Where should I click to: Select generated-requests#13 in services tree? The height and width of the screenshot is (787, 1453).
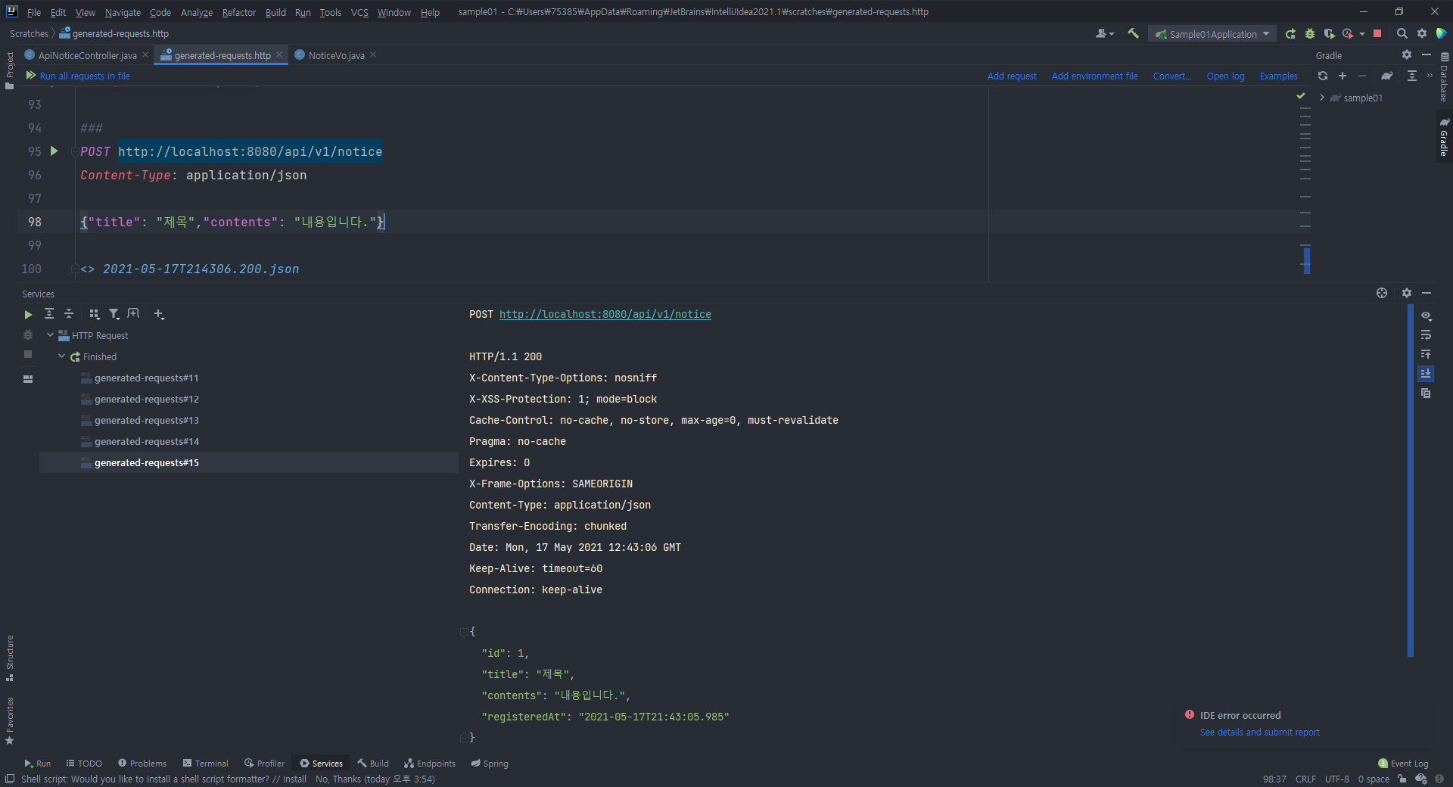tap(146, 420)
